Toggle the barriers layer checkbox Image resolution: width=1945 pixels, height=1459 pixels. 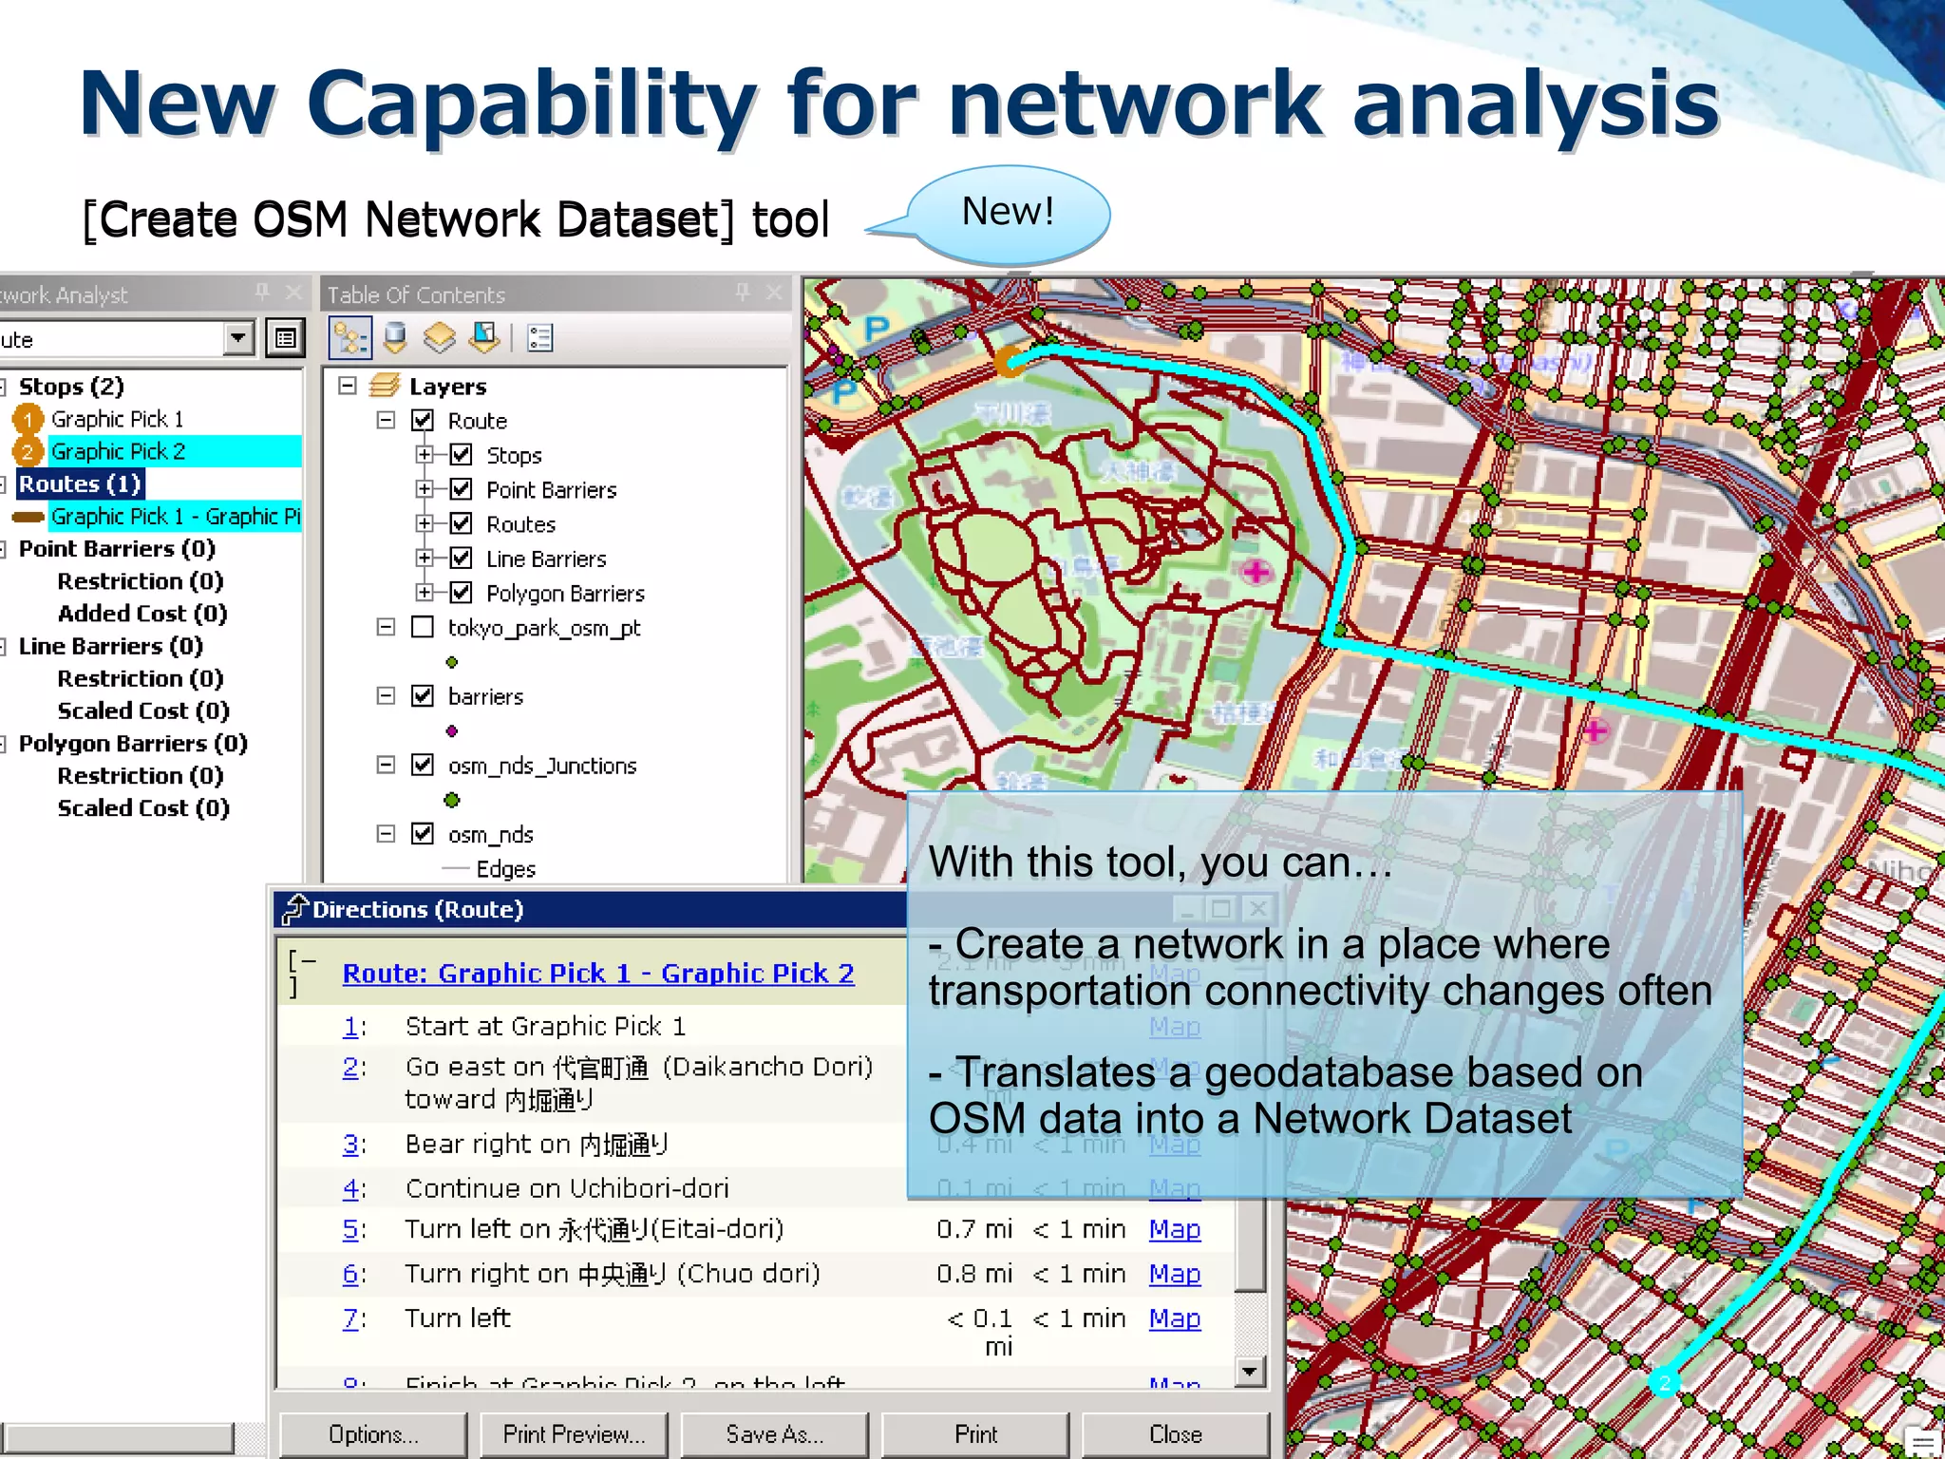(423, 696)
